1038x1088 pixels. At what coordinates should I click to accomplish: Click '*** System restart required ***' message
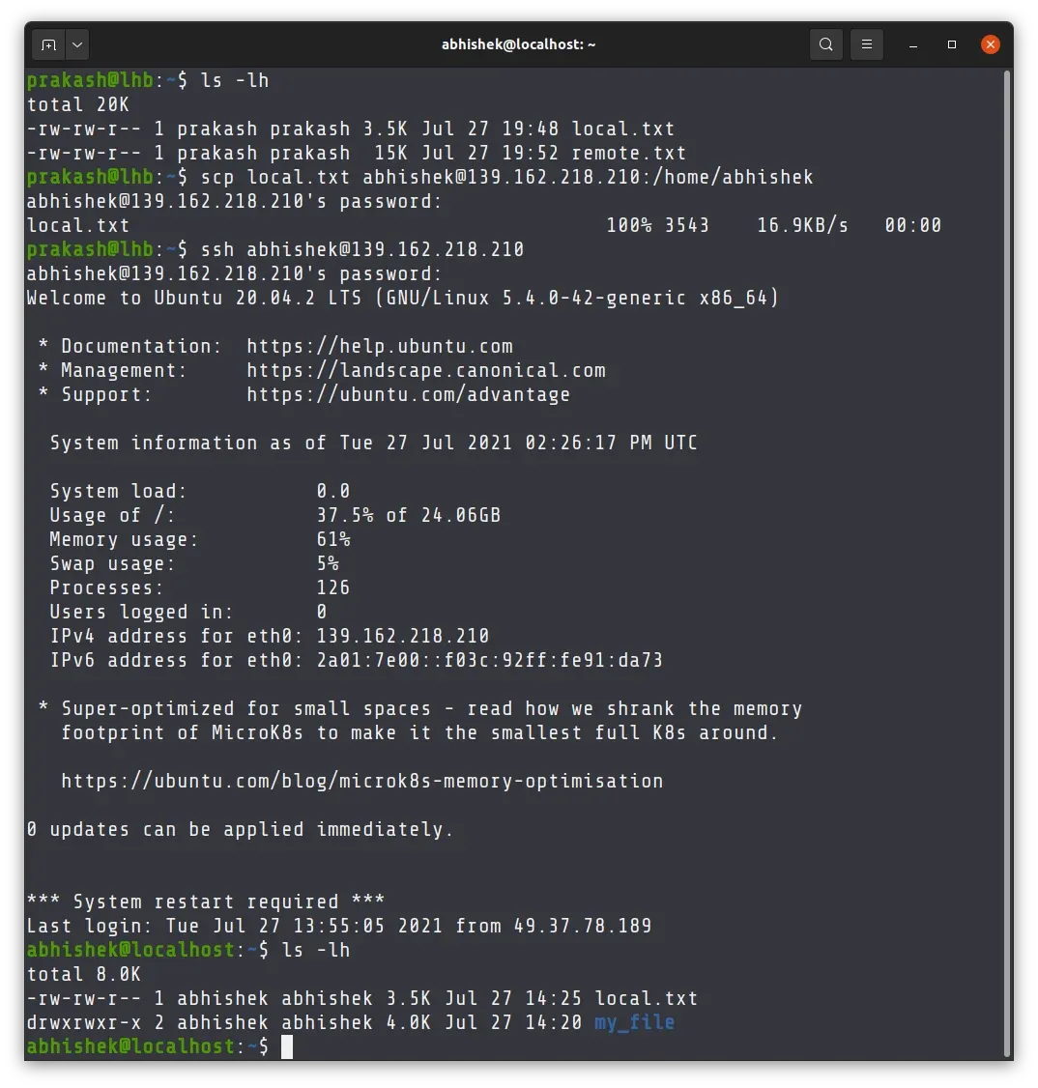pyautogui.click(x=206, y=902)
